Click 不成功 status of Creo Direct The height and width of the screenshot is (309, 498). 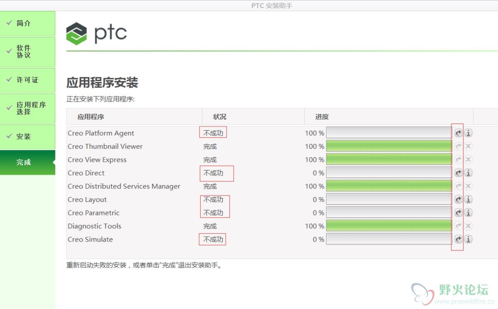tap(213, 173)
